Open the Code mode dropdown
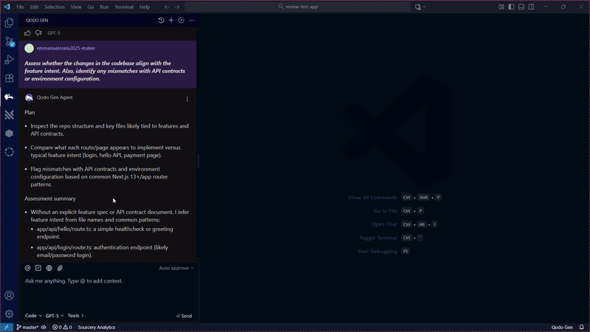Image resolution: width=590 pixels, height=332 pixels. coord(33,316)
